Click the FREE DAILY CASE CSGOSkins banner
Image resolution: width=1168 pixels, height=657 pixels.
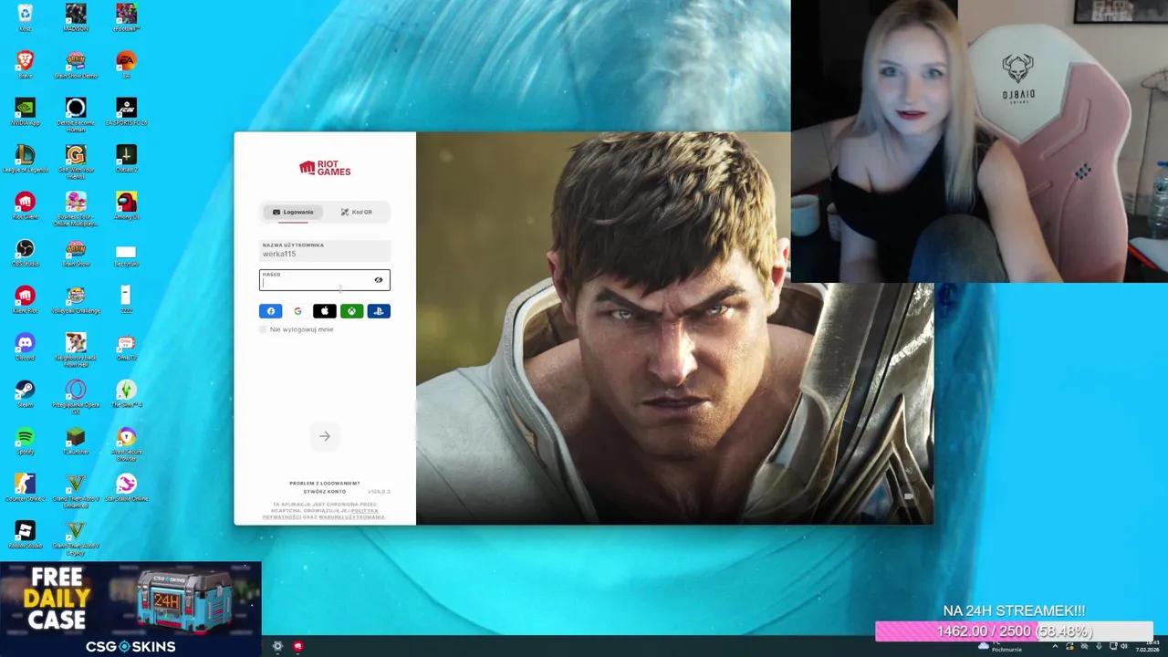point(130,610)
